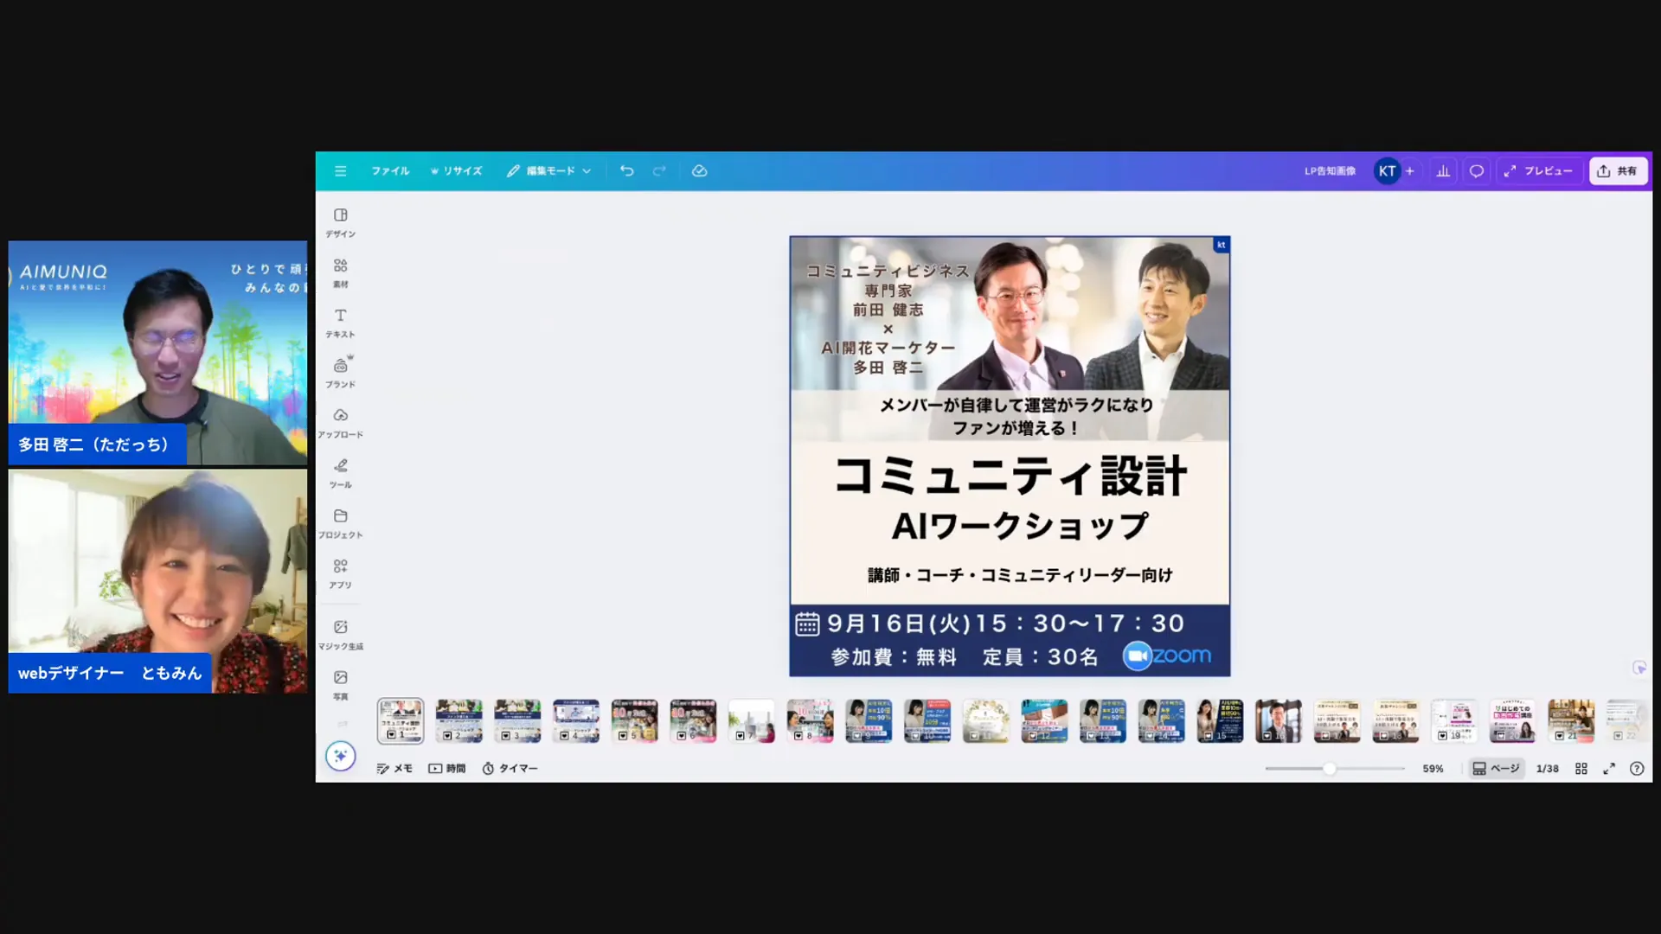Click the 共有 share button
1661x934 pixels.
(x=1618, y=171)
